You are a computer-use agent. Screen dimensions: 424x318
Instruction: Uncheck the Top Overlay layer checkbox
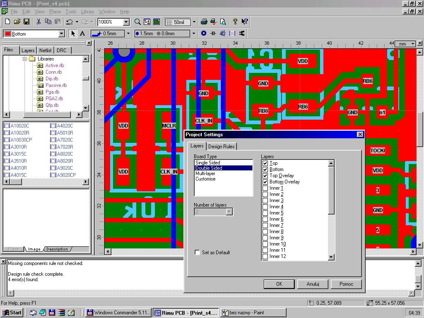point(265,176)
